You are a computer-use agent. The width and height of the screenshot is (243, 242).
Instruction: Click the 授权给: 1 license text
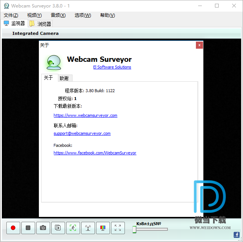pos(67,99)
